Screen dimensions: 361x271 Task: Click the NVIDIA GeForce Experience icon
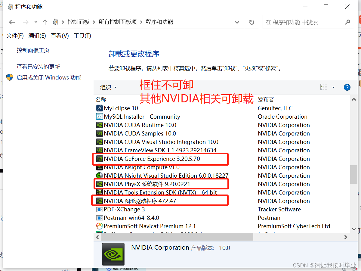pyautogui.click(x=100, y=159)
